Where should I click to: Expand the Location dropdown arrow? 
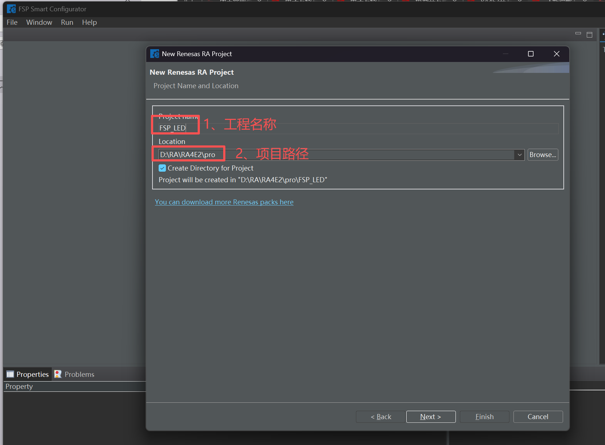(x=520, y=155)
